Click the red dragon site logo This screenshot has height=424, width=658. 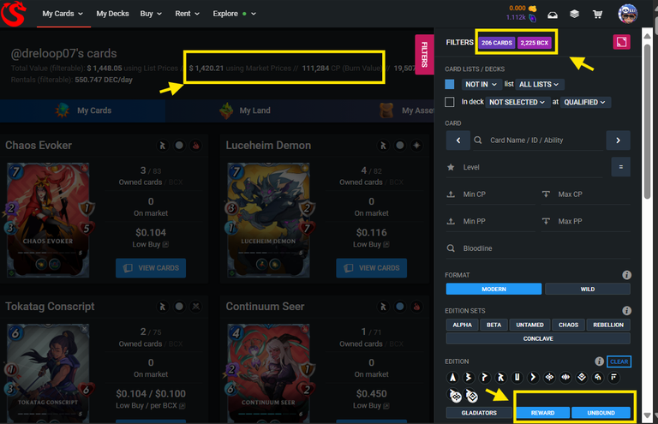click(13, 14)
